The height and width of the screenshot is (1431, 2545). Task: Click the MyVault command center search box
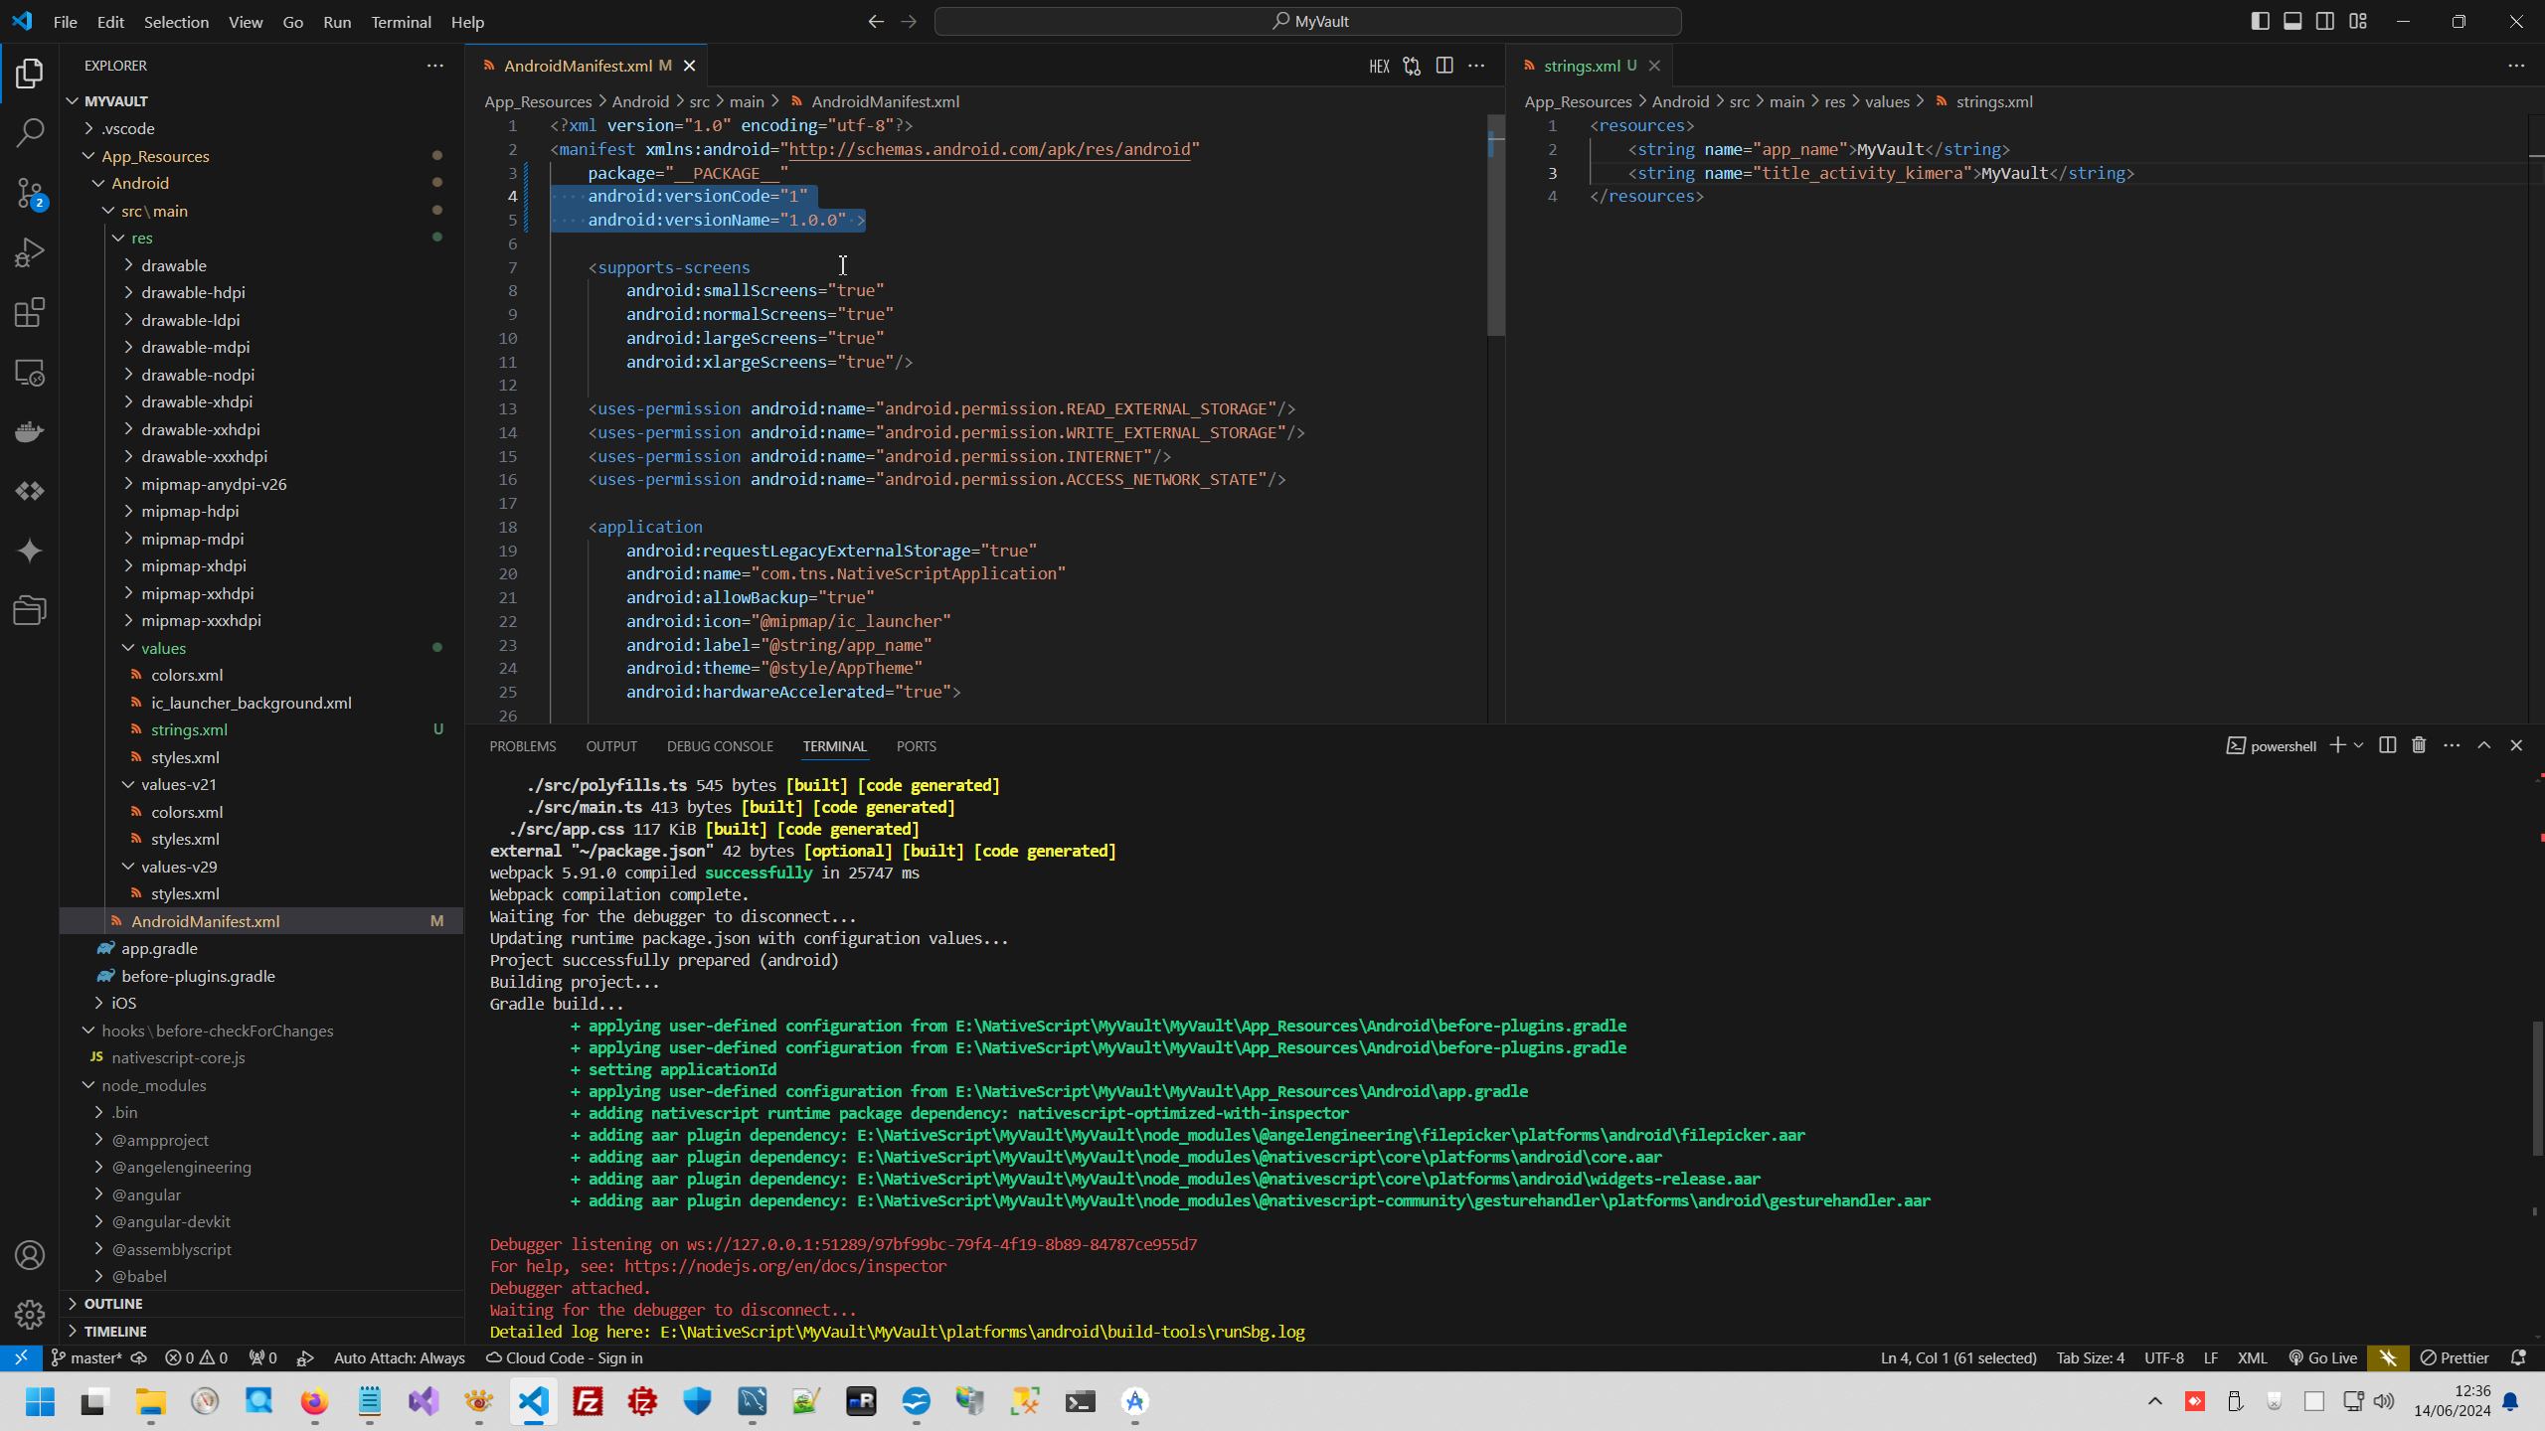(x=1307, y=21)
